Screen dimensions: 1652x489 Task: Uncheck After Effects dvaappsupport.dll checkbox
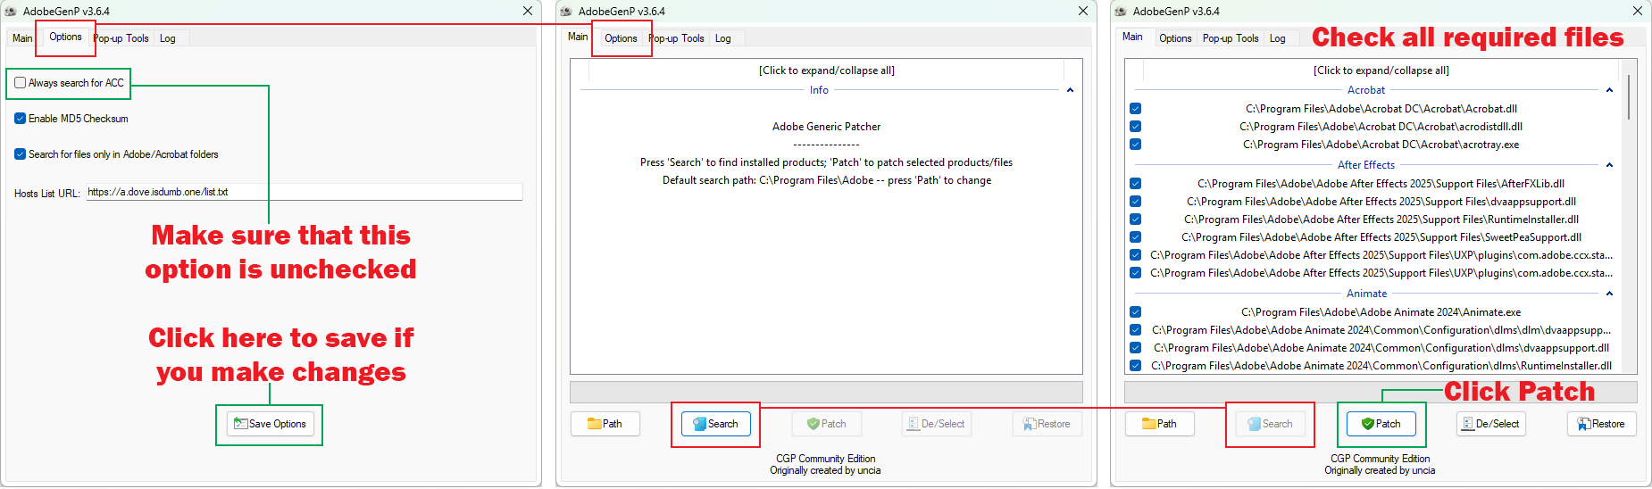tap(1135, 202)
